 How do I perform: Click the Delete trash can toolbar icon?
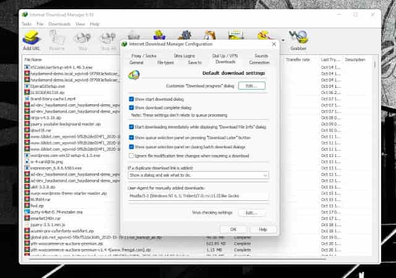[x=134, y=35]
